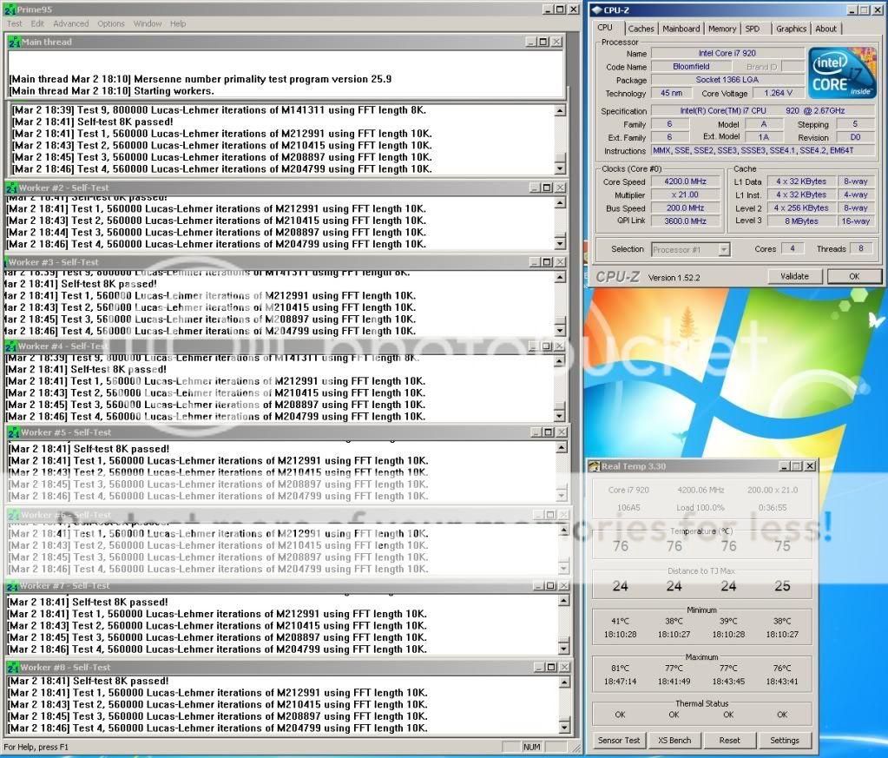The image size is (888, 758).
Task: Click scroll-down arrow in Worker #2 window
Action: point(560,244)
